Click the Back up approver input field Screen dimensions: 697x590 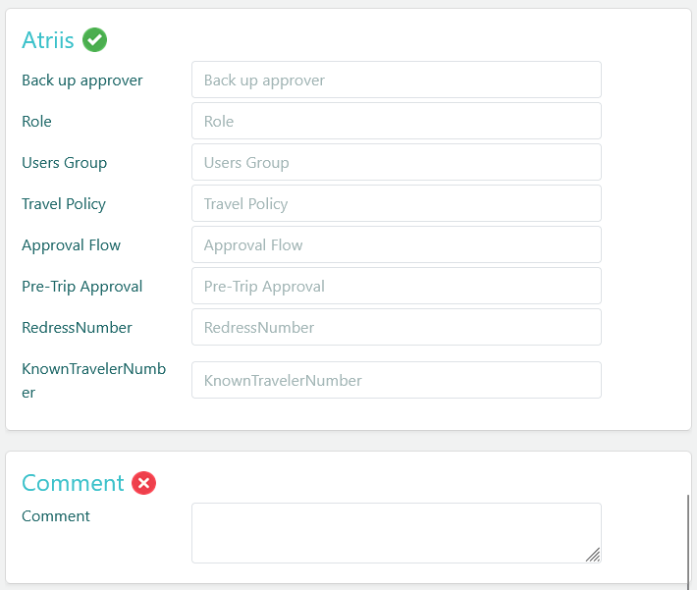click(396, 80)
